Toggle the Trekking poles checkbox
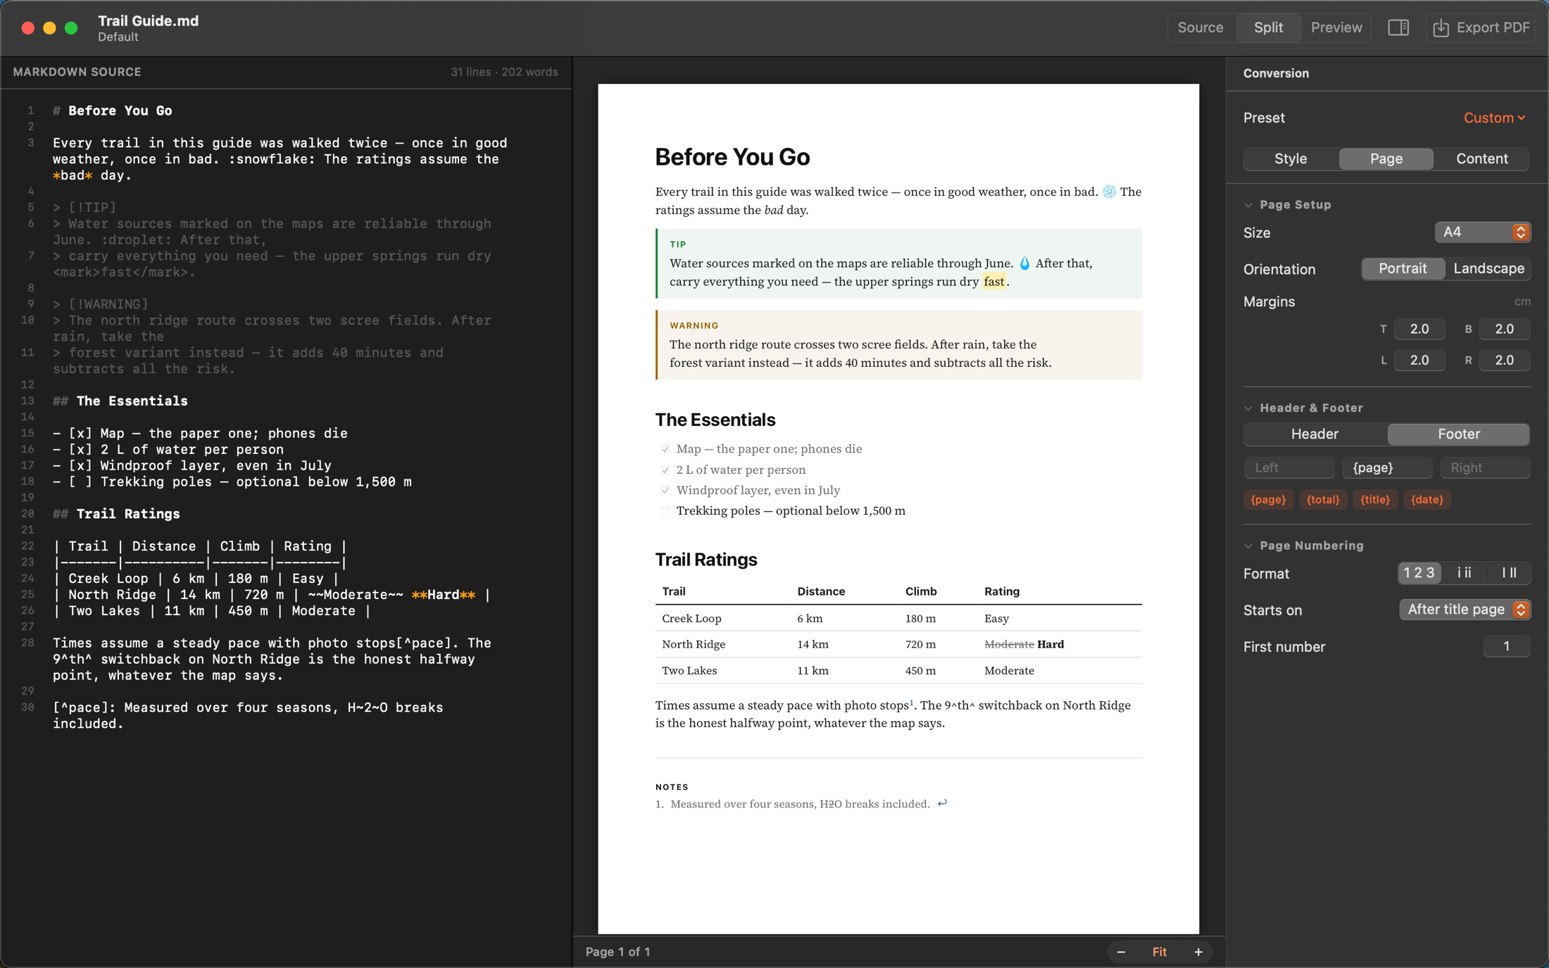Screen dimensions: 1549x968 tap(665, 511)
